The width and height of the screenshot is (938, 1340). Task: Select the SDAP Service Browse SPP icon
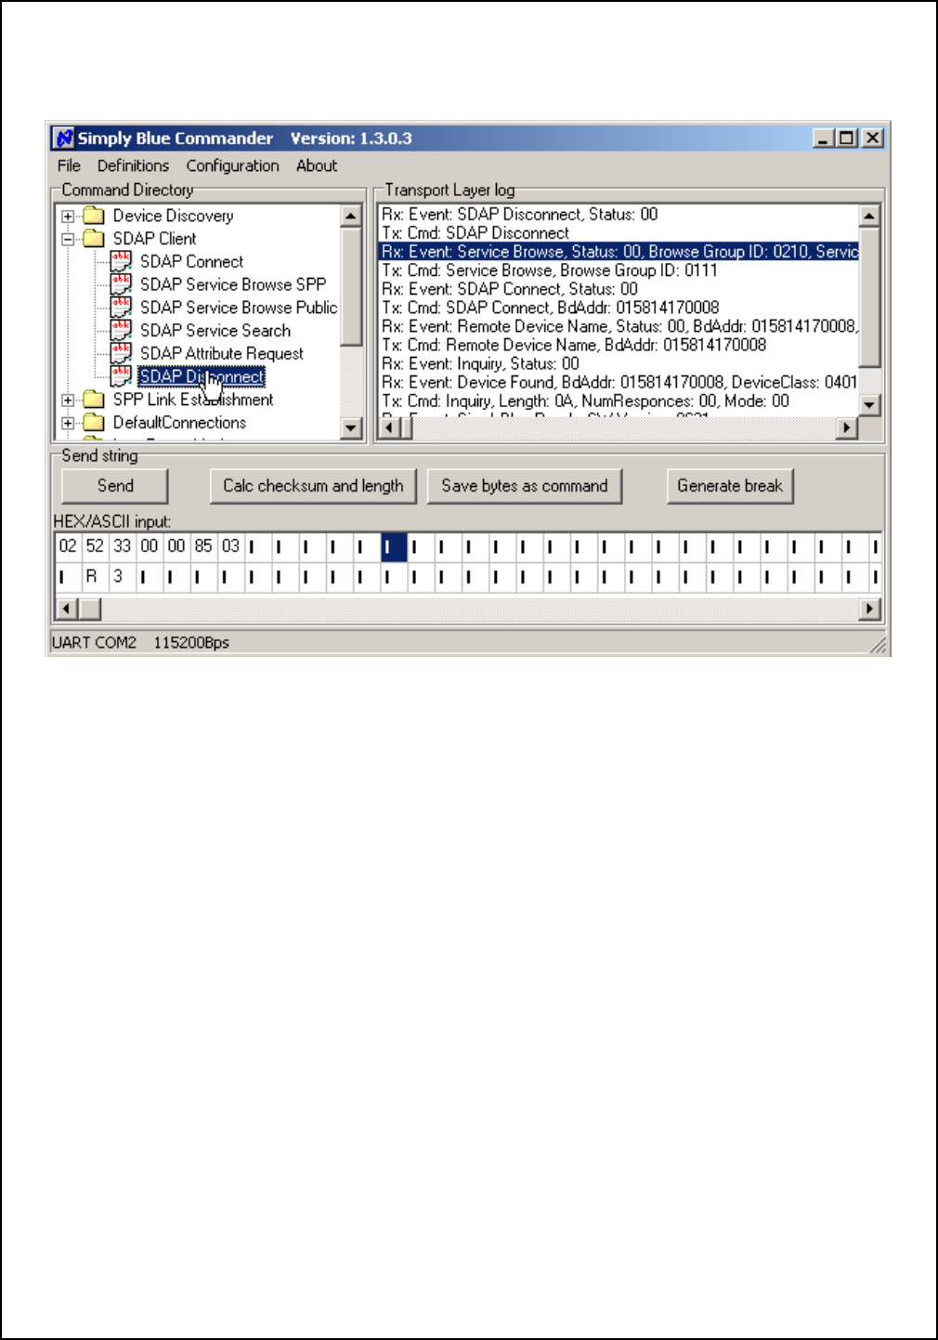pyautogui.click(x=121, y=284)
